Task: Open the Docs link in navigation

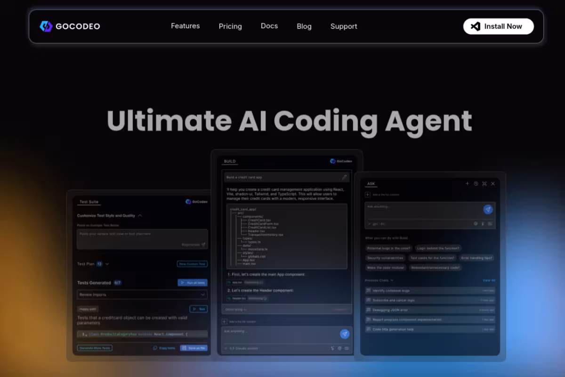Action: click(269, 26)
